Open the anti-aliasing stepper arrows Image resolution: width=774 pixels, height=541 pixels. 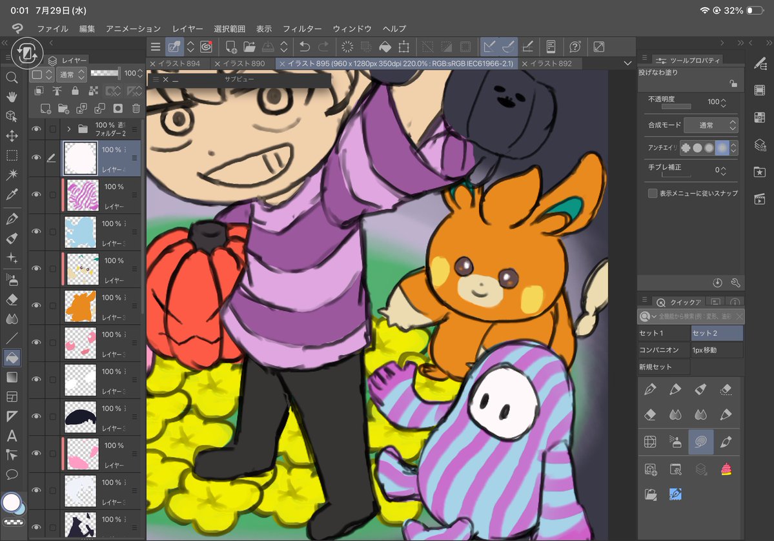733,148
